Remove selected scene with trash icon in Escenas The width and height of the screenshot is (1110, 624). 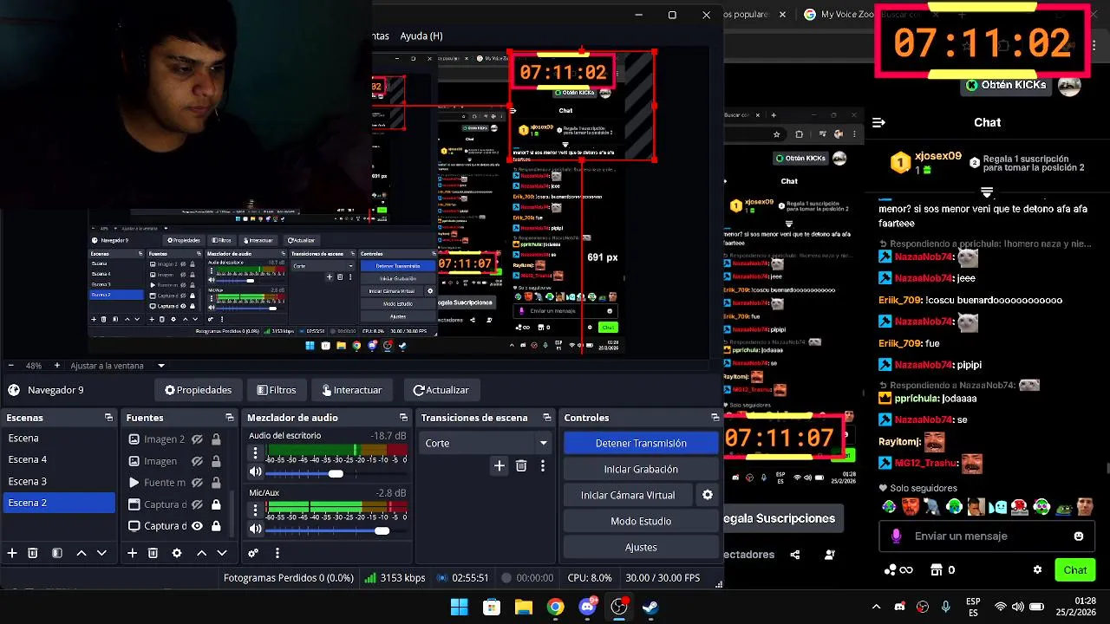pos(33,553)
